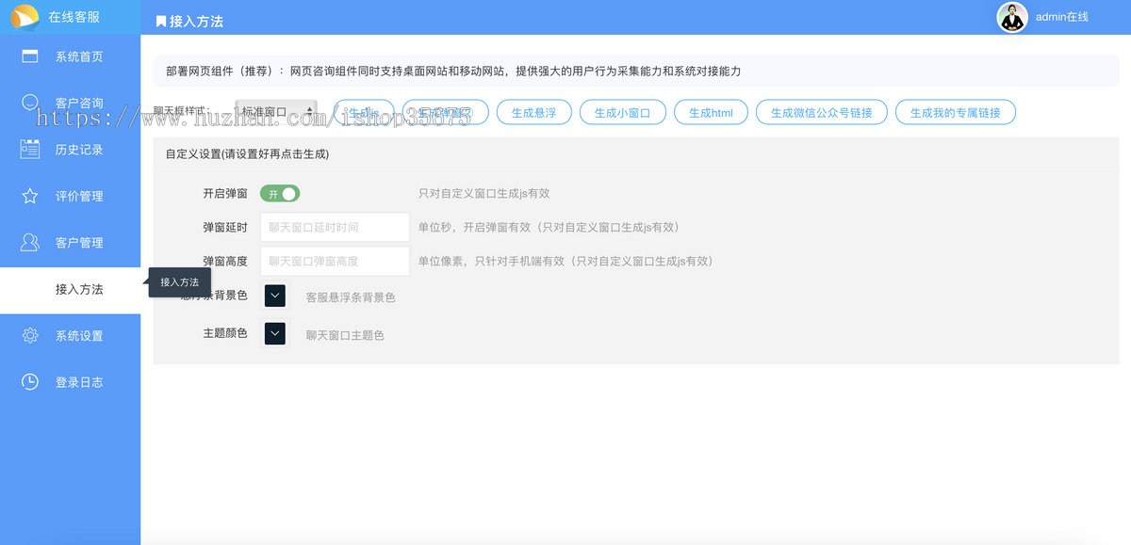Click the bookmark icon beside 接入方法 title
The width and height of the screenshot is (1131, 545).
click(161, 21)
